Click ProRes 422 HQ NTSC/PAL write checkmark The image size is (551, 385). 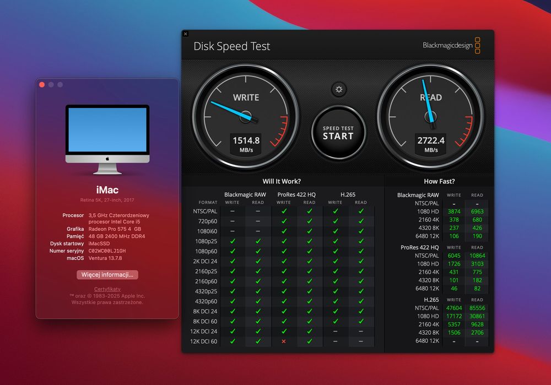(x=284, y=211)
